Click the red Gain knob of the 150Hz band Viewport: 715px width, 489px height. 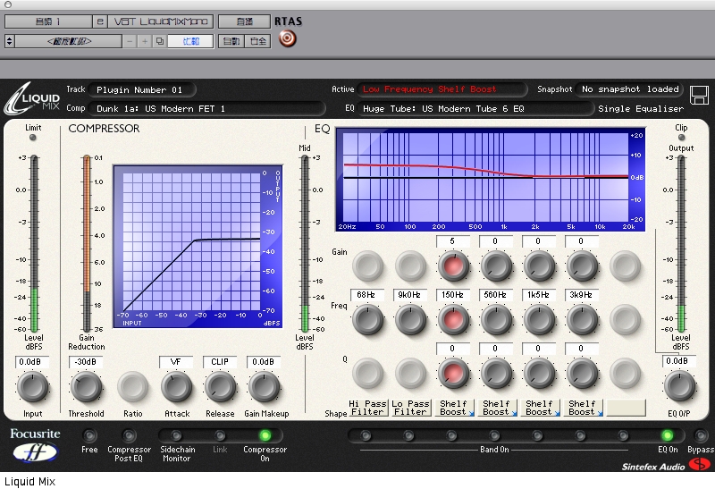pyautogui.click(x=453, y=266)
